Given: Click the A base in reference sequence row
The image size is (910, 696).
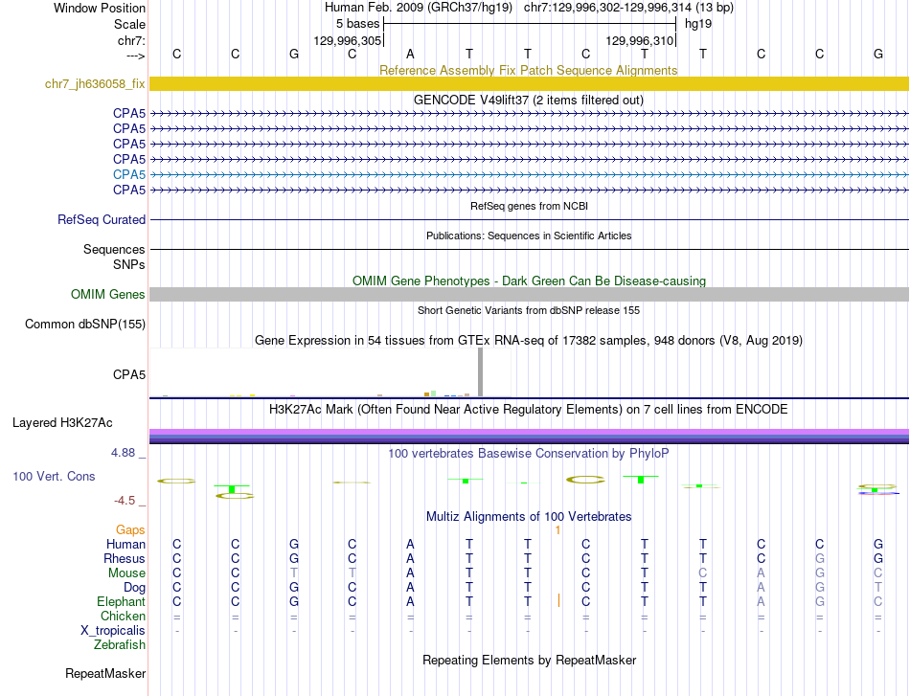Looking at the screenshot, I should tap(410, 54).
